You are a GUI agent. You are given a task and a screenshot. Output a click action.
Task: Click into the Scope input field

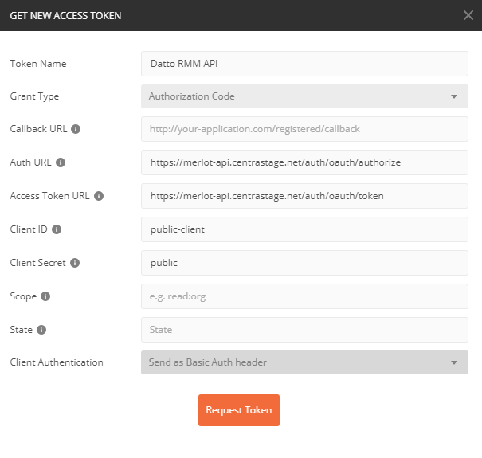(x=304, y=296)
